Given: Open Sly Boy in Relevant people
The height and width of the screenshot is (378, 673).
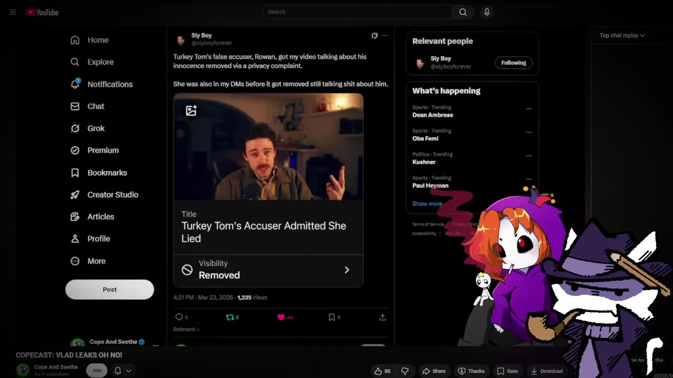Looking at the screenshot, I should click(441, 59).
